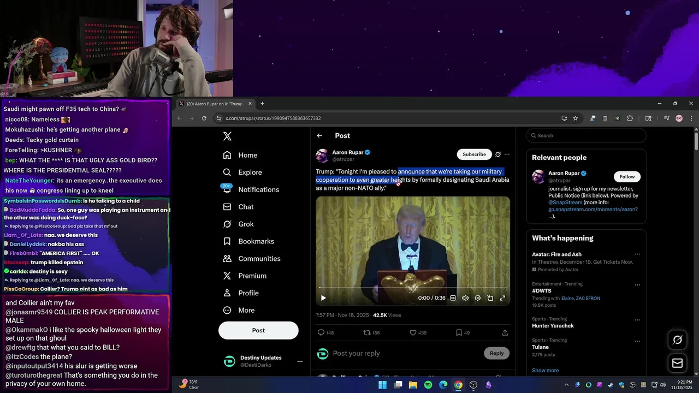Open Grok in the X sidebar

click(238, 224)
